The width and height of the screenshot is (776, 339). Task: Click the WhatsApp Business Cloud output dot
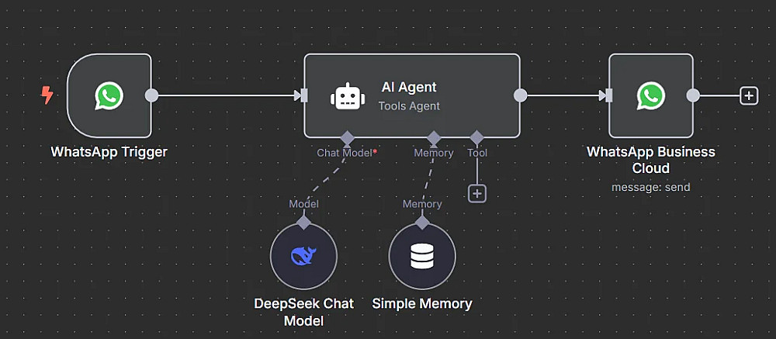tap(693, 95)
